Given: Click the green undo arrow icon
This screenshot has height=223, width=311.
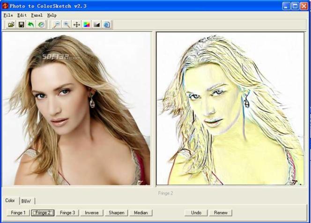Looking at the screenshot, I should [31, 25].
